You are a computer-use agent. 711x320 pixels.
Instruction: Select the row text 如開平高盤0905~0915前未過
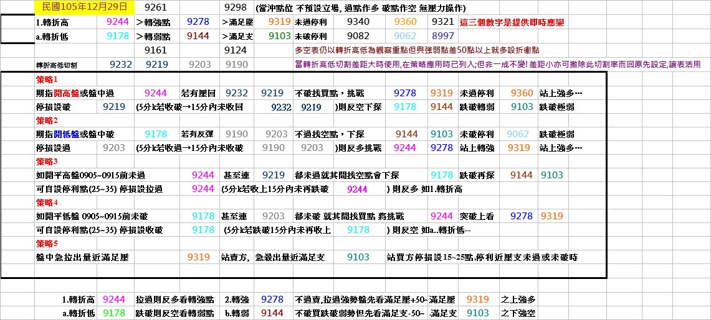point(91,175)
